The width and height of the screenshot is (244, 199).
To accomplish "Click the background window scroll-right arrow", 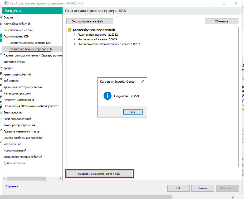I will pos(232,197).
